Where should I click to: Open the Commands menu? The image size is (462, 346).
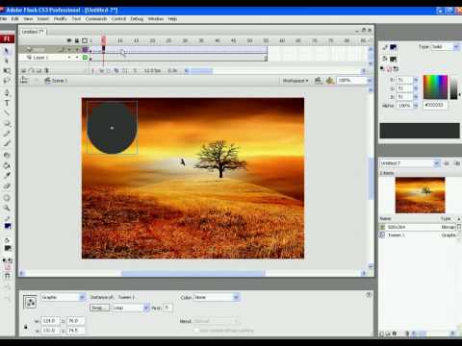[x=96, y=19]
